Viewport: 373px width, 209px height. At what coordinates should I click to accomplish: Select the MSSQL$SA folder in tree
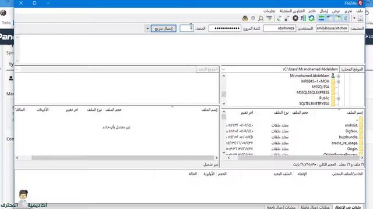tap(321, 87)
